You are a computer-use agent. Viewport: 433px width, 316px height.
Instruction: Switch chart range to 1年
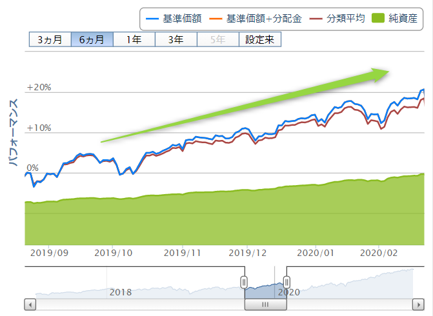pyautogui.click(x=134, y=39)
